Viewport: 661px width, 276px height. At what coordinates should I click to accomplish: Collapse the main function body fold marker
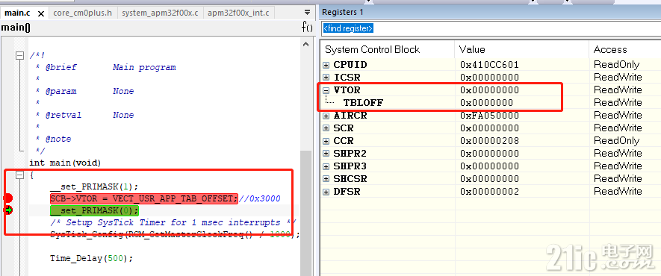tap(19, 176)
